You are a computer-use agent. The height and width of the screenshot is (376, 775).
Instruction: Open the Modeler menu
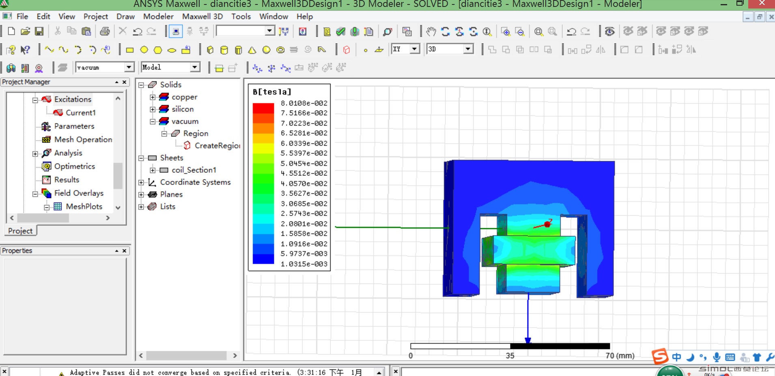158,16
